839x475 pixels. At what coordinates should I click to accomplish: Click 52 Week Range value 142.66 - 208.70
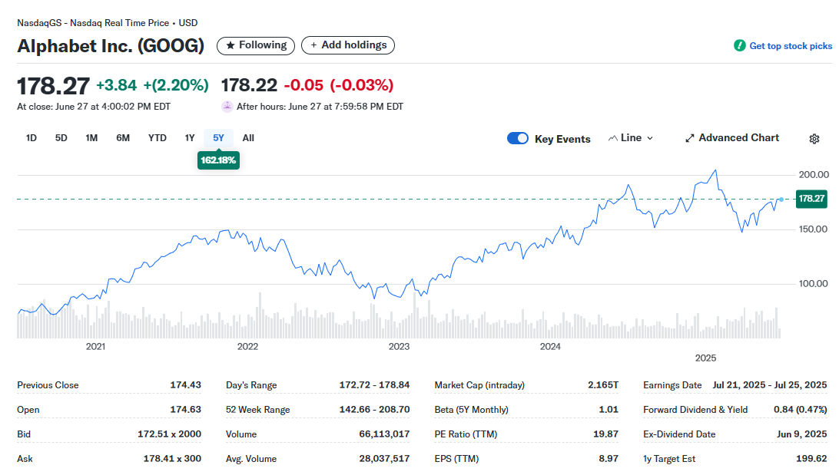[x=375, y=409]
